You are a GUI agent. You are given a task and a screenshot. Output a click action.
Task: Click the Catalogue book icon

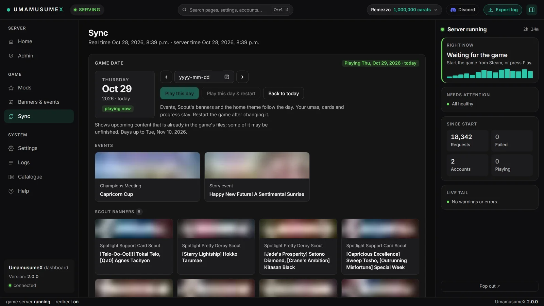pyautogui.click(x=11, y=177)
